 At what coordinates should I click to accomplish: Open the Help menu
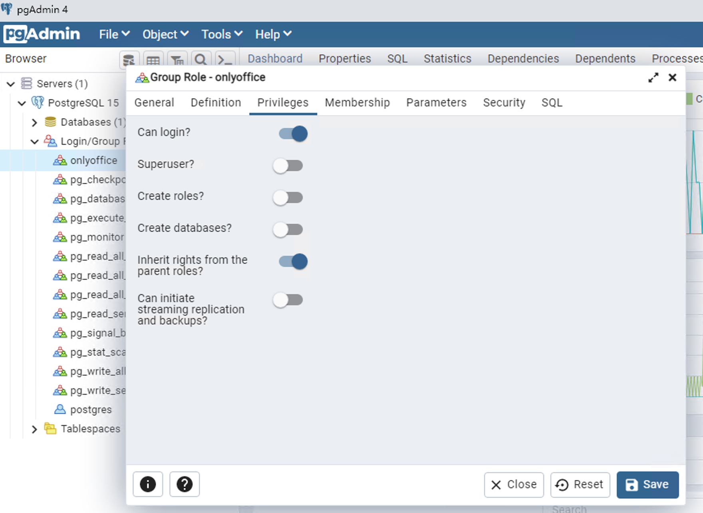pos(274,34)
